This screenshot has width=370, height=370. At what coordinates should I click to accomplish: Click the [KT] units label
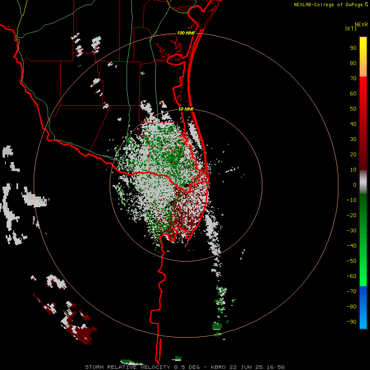(351, 28)
